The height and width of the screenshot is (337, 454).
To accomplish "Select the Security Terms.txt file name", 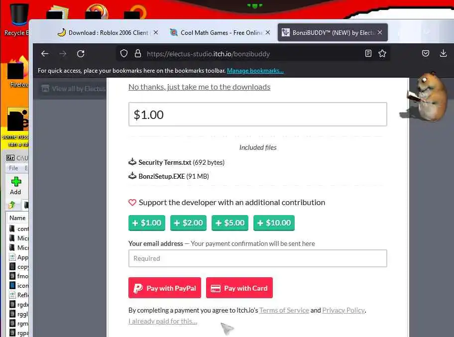I will 165,162.
